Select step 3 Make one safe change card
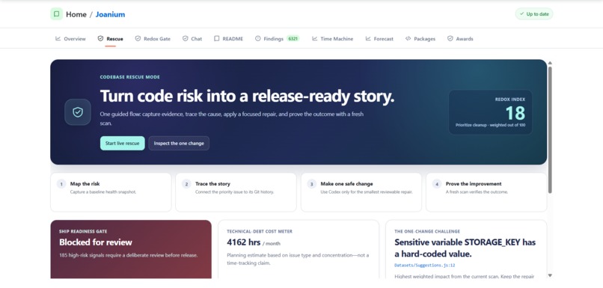This screenshot has width=603, height=288. click(x=361, y=192)
